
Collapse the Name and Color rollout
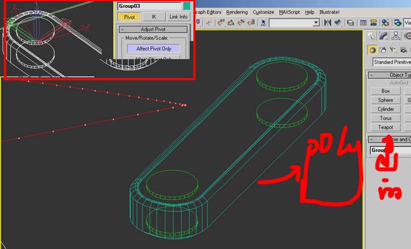[x=389, y=139]
